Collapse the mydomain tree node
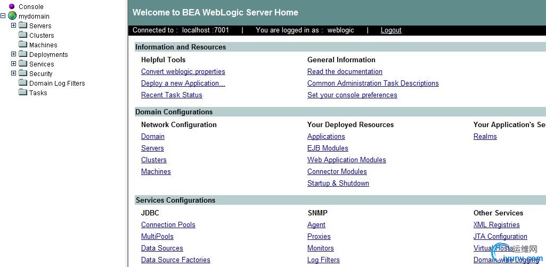Viewport: 546px width, 267px height. pyautogui.click(x=3, y=16)
